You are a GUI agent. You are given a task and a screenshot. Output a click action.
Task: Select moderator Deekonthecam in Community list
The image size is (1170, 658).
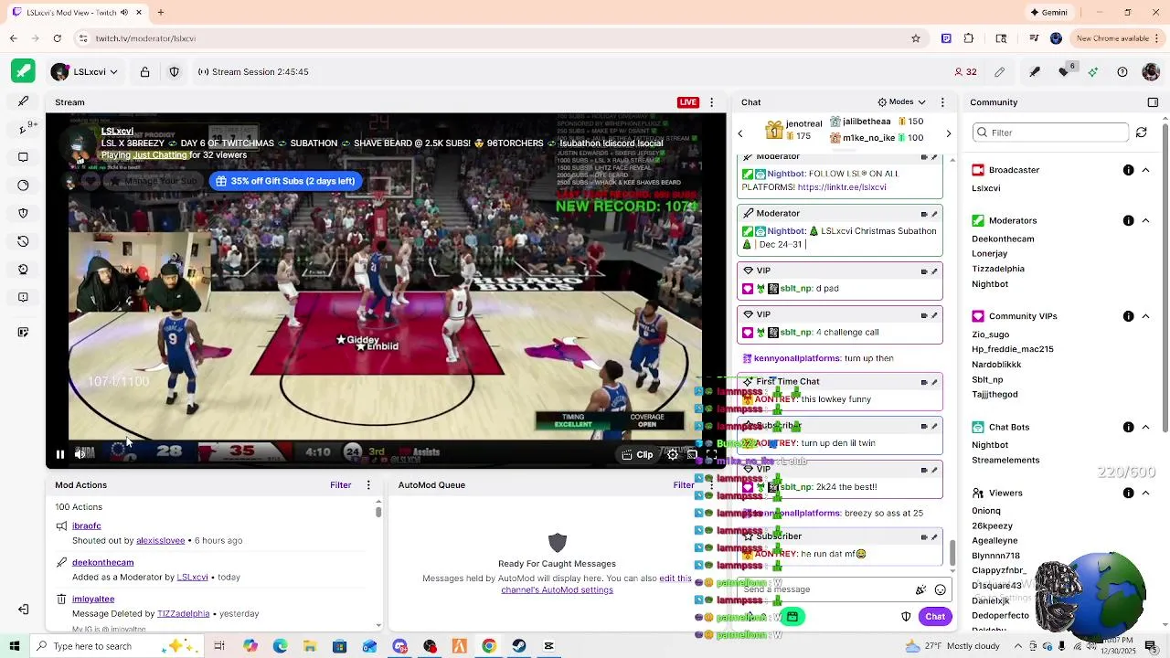[1003, 239]
